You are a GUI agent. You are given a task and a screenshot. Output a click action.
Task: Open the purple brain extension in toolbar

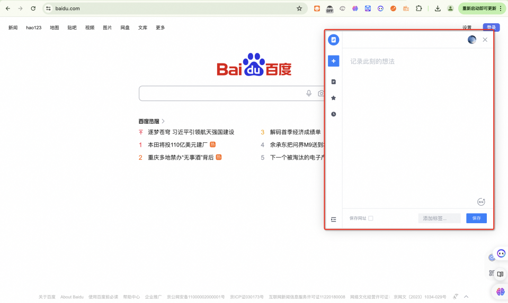point(355,8)
